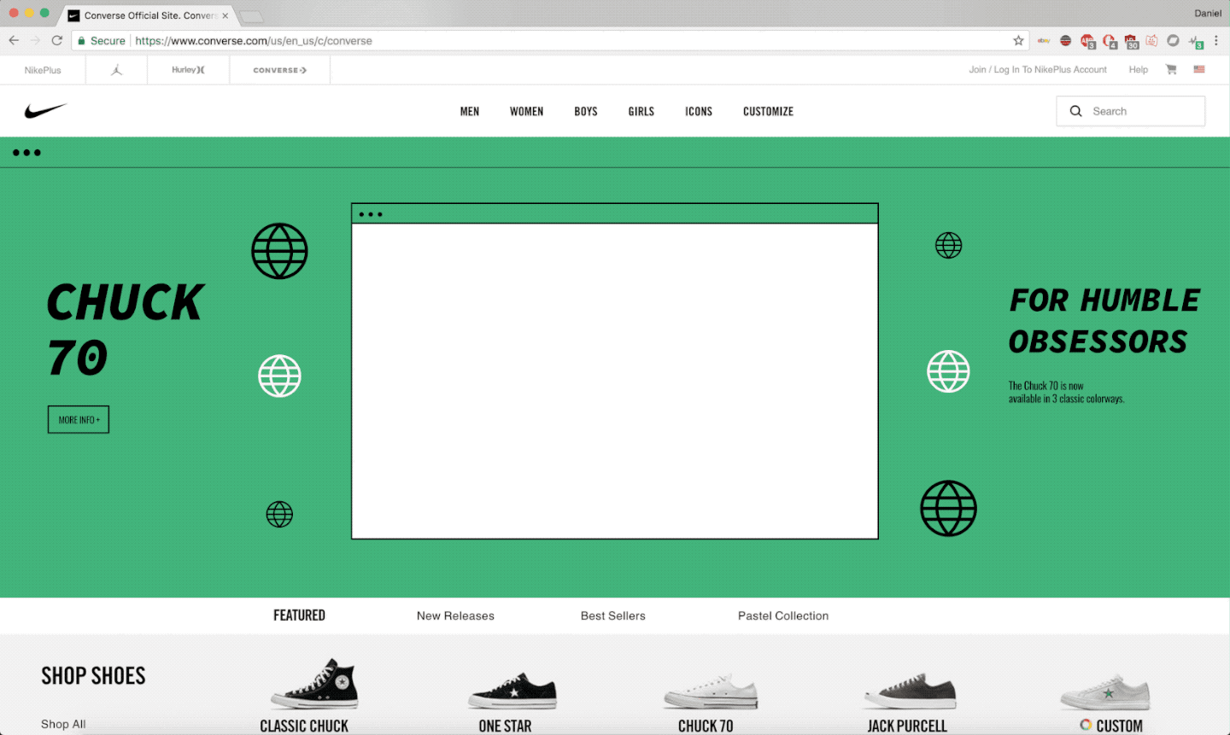
Task: Open the GIRLS menu
Action: click(x=641, y=111)
